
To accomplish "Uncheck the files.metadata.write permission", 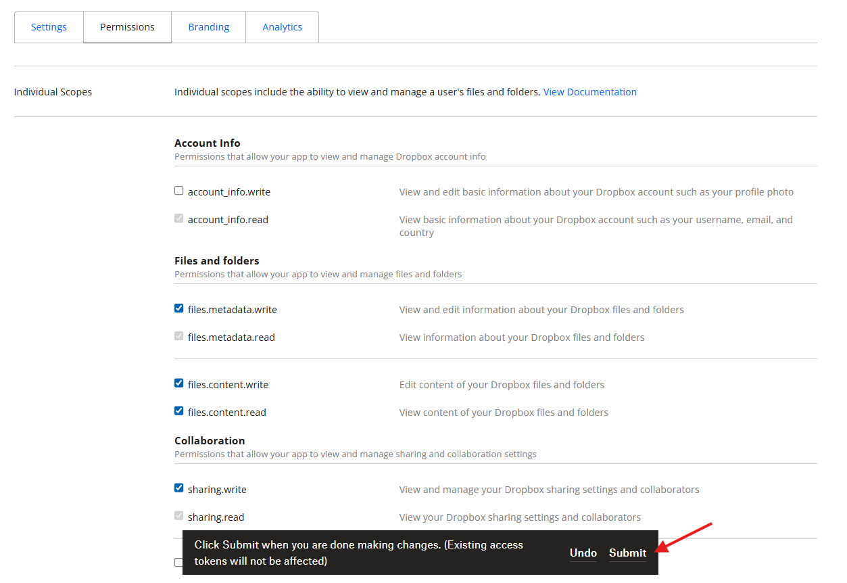I will (179, 308).
